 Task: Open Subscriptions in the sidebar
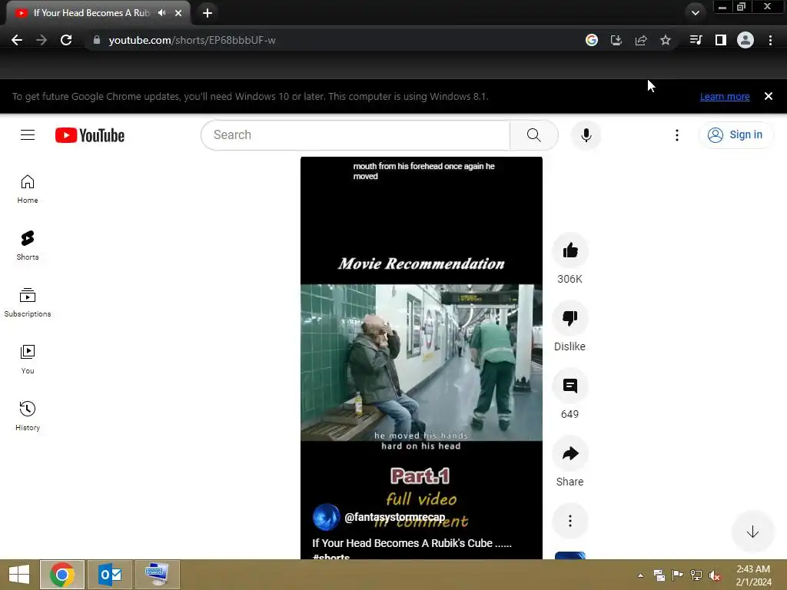28,303
